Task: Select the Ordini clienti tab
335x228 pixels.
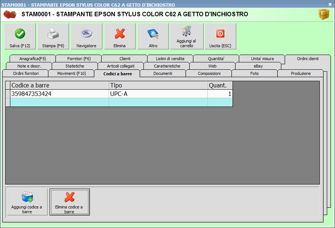Action: [x=308, y=59]
